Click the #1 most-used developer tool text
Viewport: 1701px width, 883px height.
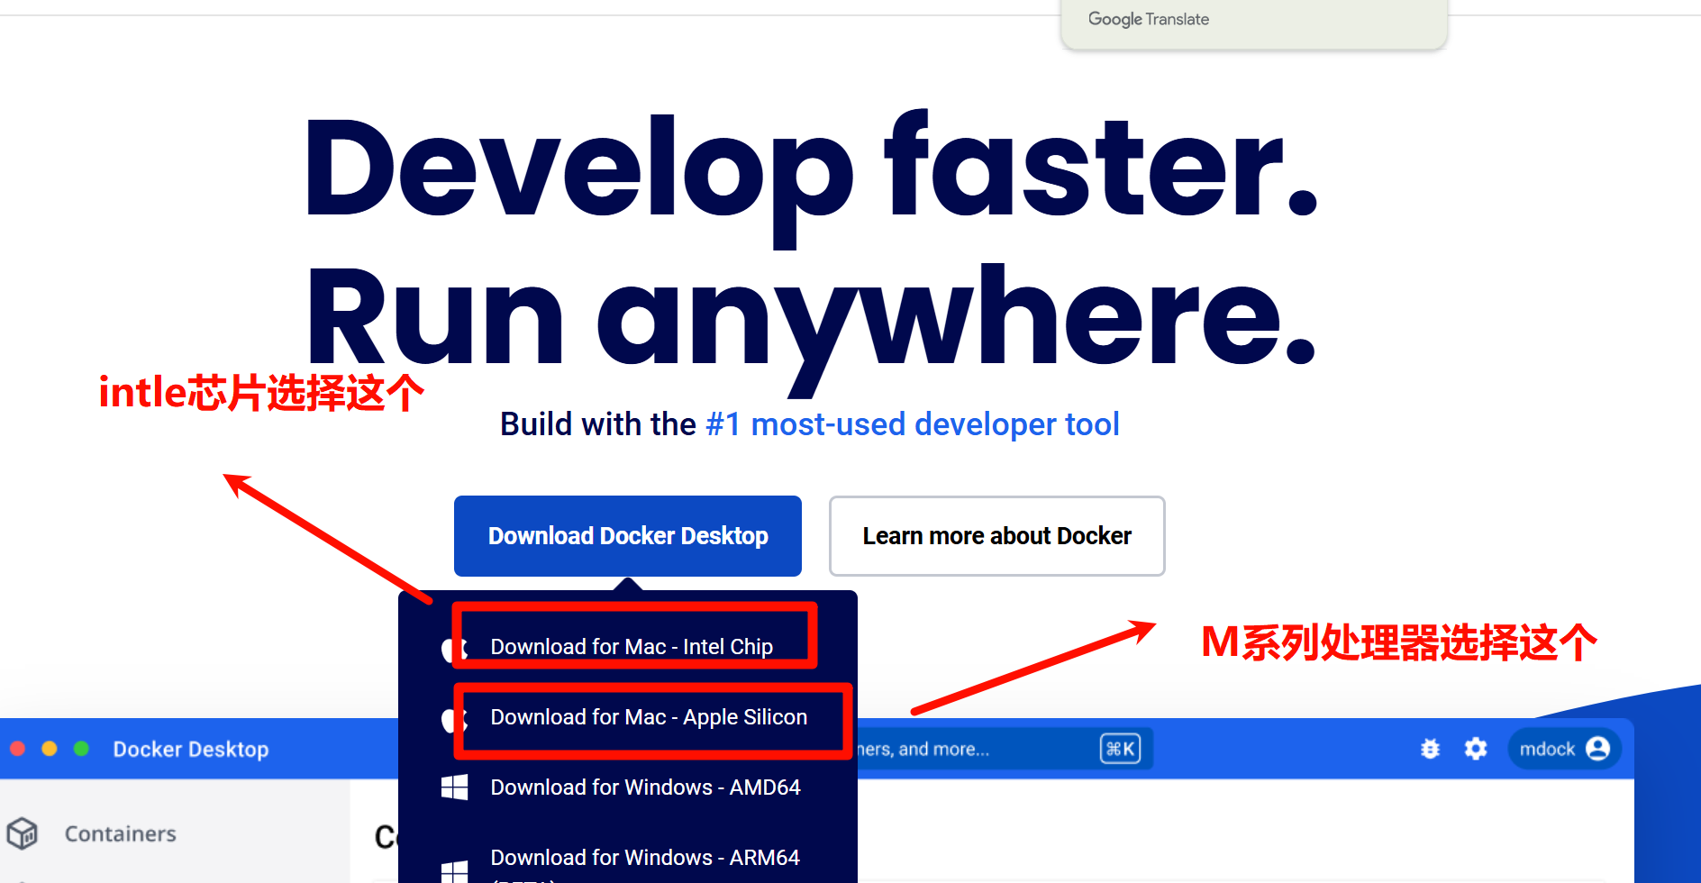point(913,423)
